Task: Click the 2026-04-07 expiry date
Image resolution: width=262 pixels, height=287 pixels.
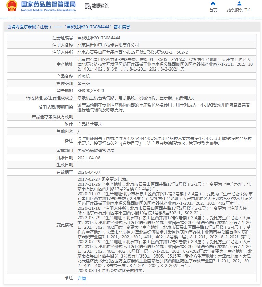Action: pos(89,172)
